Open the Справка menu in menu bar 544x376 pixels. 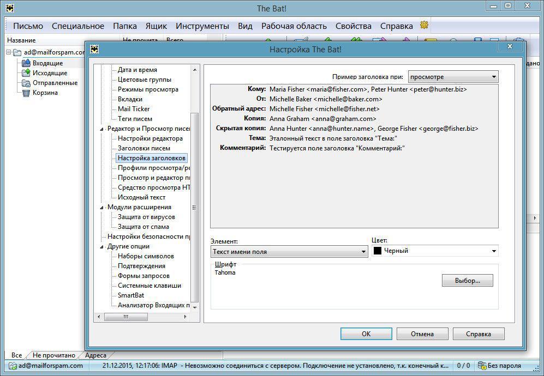click(x=396, y=26)
